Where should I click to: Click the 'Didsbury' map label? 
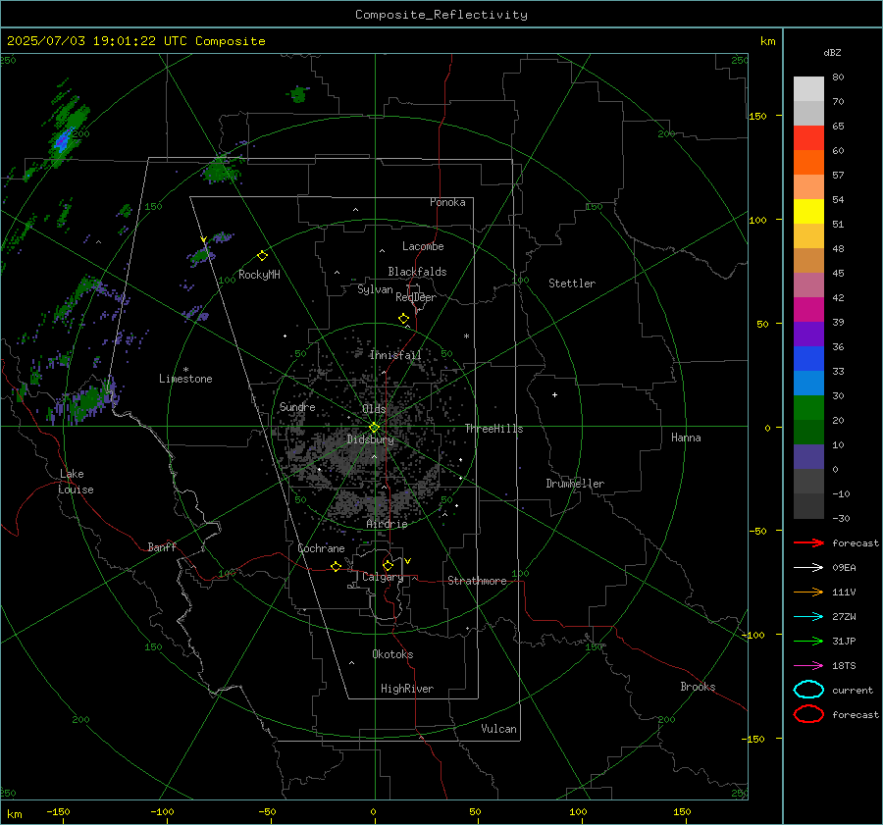point(371,439)
